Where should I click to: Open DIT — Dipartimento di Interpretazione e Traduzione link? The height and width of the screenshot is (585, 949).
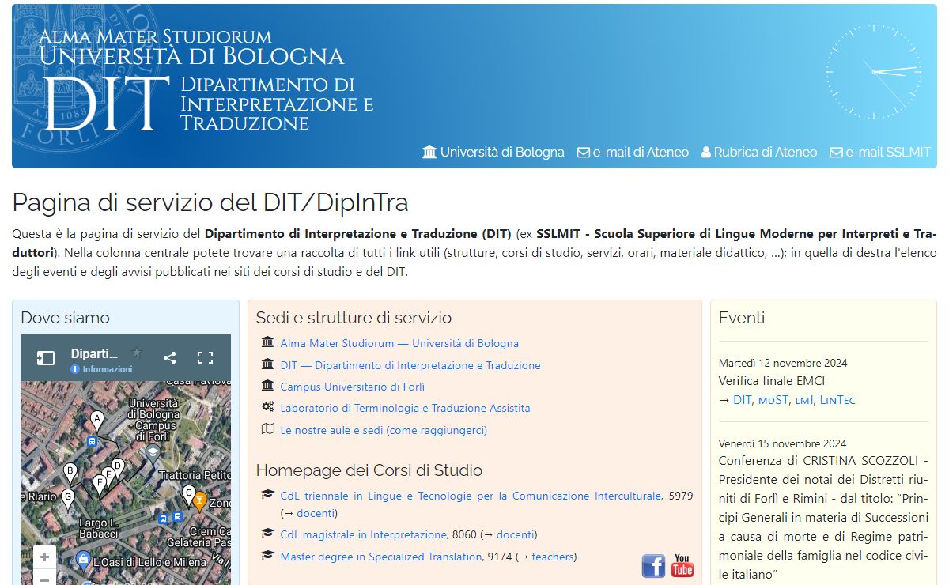410,365
